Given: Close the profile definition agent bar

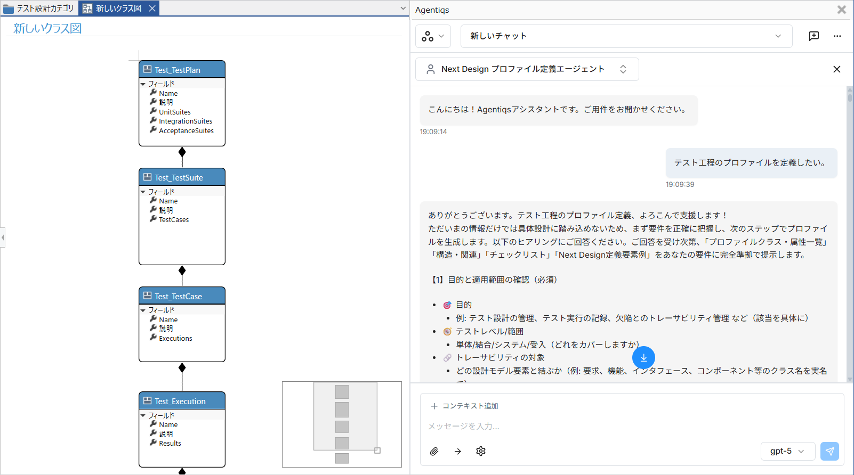Looking at the screenshot, I should click(836, 69).
